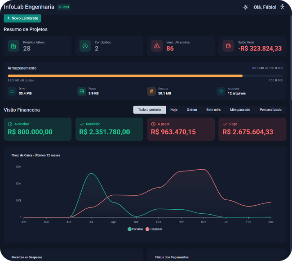Click the Dez label on chart axis
292x261 pixels.
204,222
